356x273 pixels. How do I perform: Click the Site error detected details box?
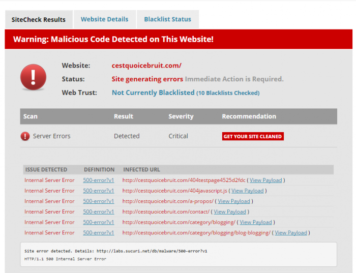click(178, 255)
